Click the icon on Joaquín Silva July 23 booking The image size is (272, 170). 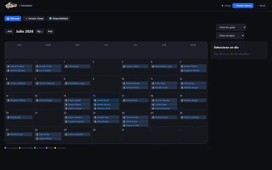(95, 117)
